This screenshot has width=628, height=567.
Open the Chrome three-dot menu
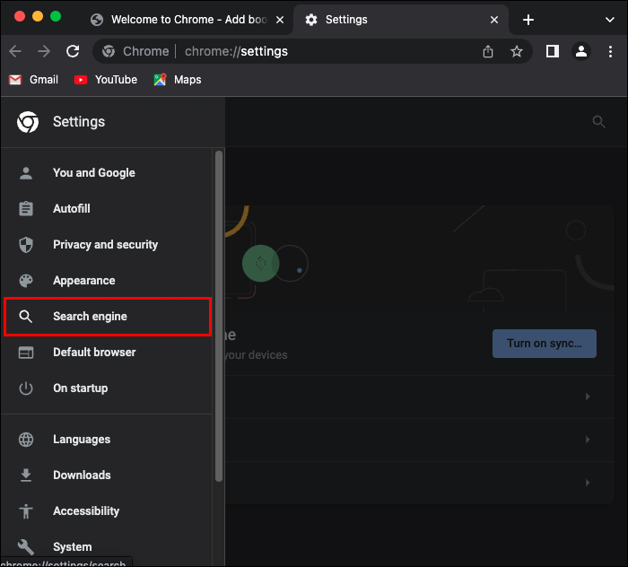coord(610,52)
